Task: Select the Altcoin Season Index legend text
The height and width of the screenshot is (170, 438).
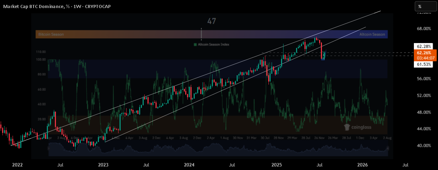Action: pyautogui.click(x=213, y=45)
